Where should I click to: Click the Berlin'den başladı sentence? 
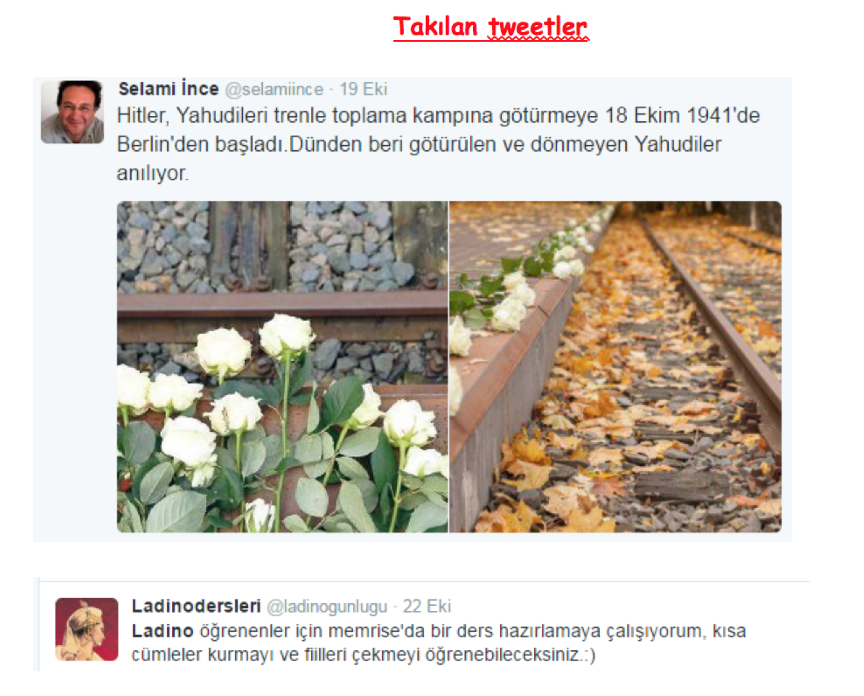coord(202,144)
